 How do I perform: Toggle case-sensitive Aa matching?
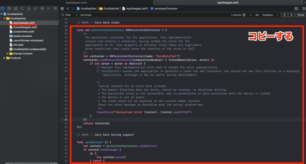point(257,15)
